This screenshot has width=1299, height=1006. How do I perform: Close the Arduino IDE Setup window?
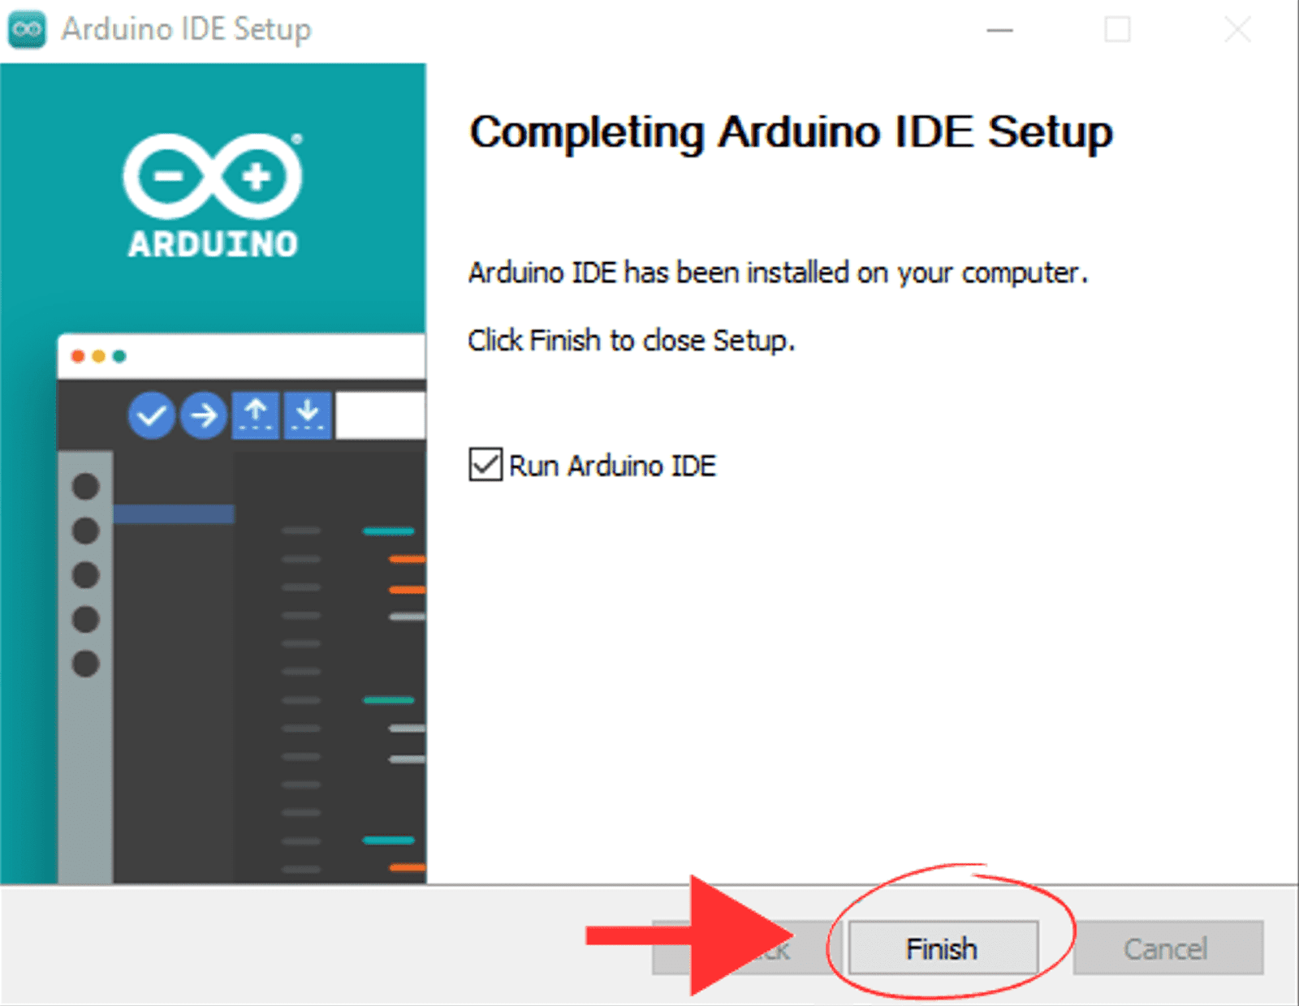coord(1237,30)
